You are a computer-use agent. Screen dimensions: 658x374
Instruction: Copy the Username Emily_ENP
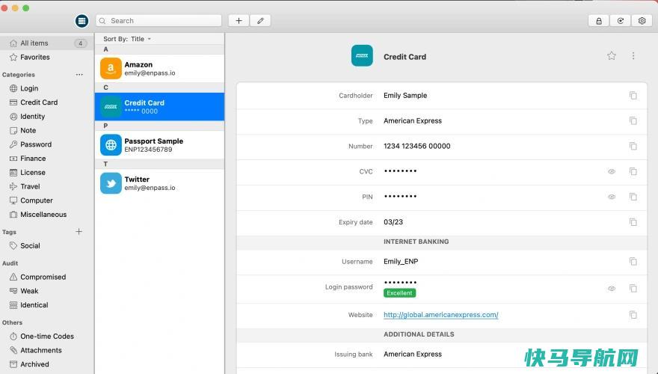pyautogui.click(x=633, y=262)
